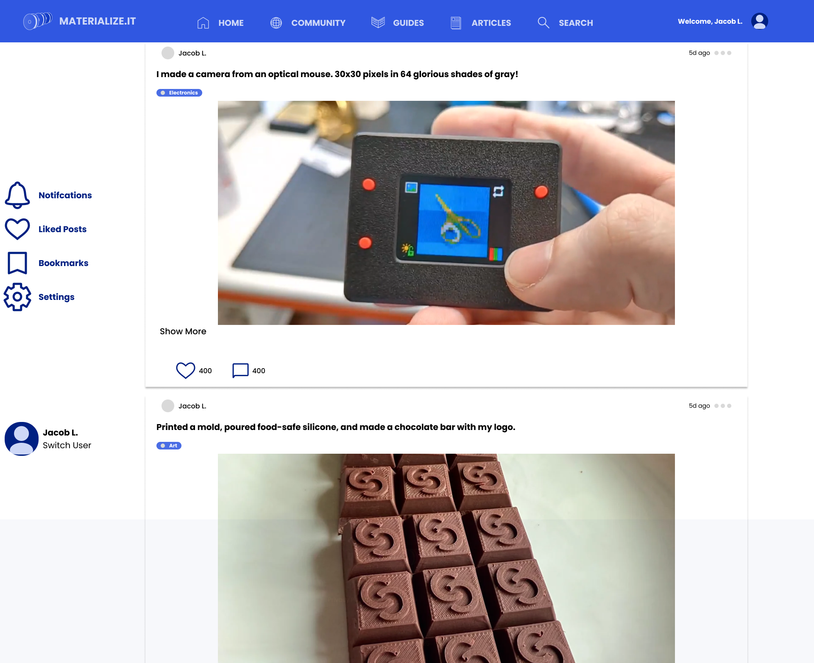Open the Notifications bell icon
The height and width of the screenshot is (663, 814).
click(17, 195)
